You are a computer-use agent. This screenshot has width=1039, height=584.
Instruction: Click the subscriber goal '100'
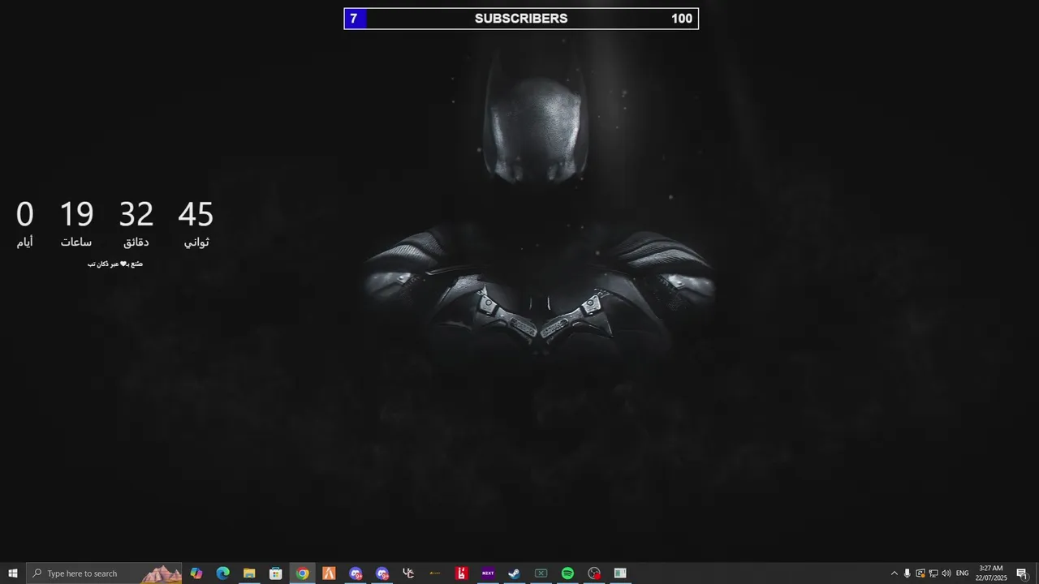(682, 19)
